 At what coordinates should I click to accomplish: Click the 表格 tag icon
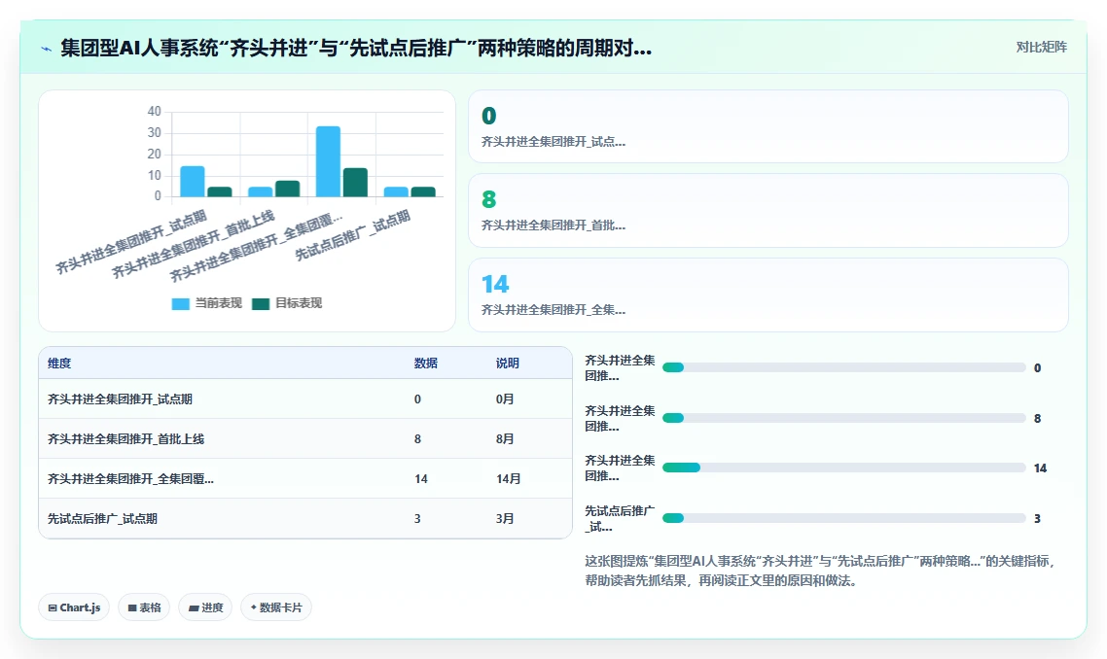tap(132, 607)
